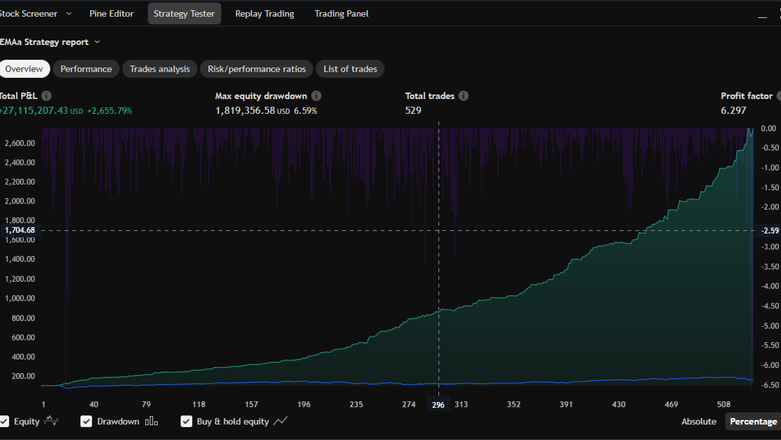Image resolution: width=781 pixels, height=440 pixels.
Task: Switch chart scale to Absolute
Action: (x=699, y=421)
